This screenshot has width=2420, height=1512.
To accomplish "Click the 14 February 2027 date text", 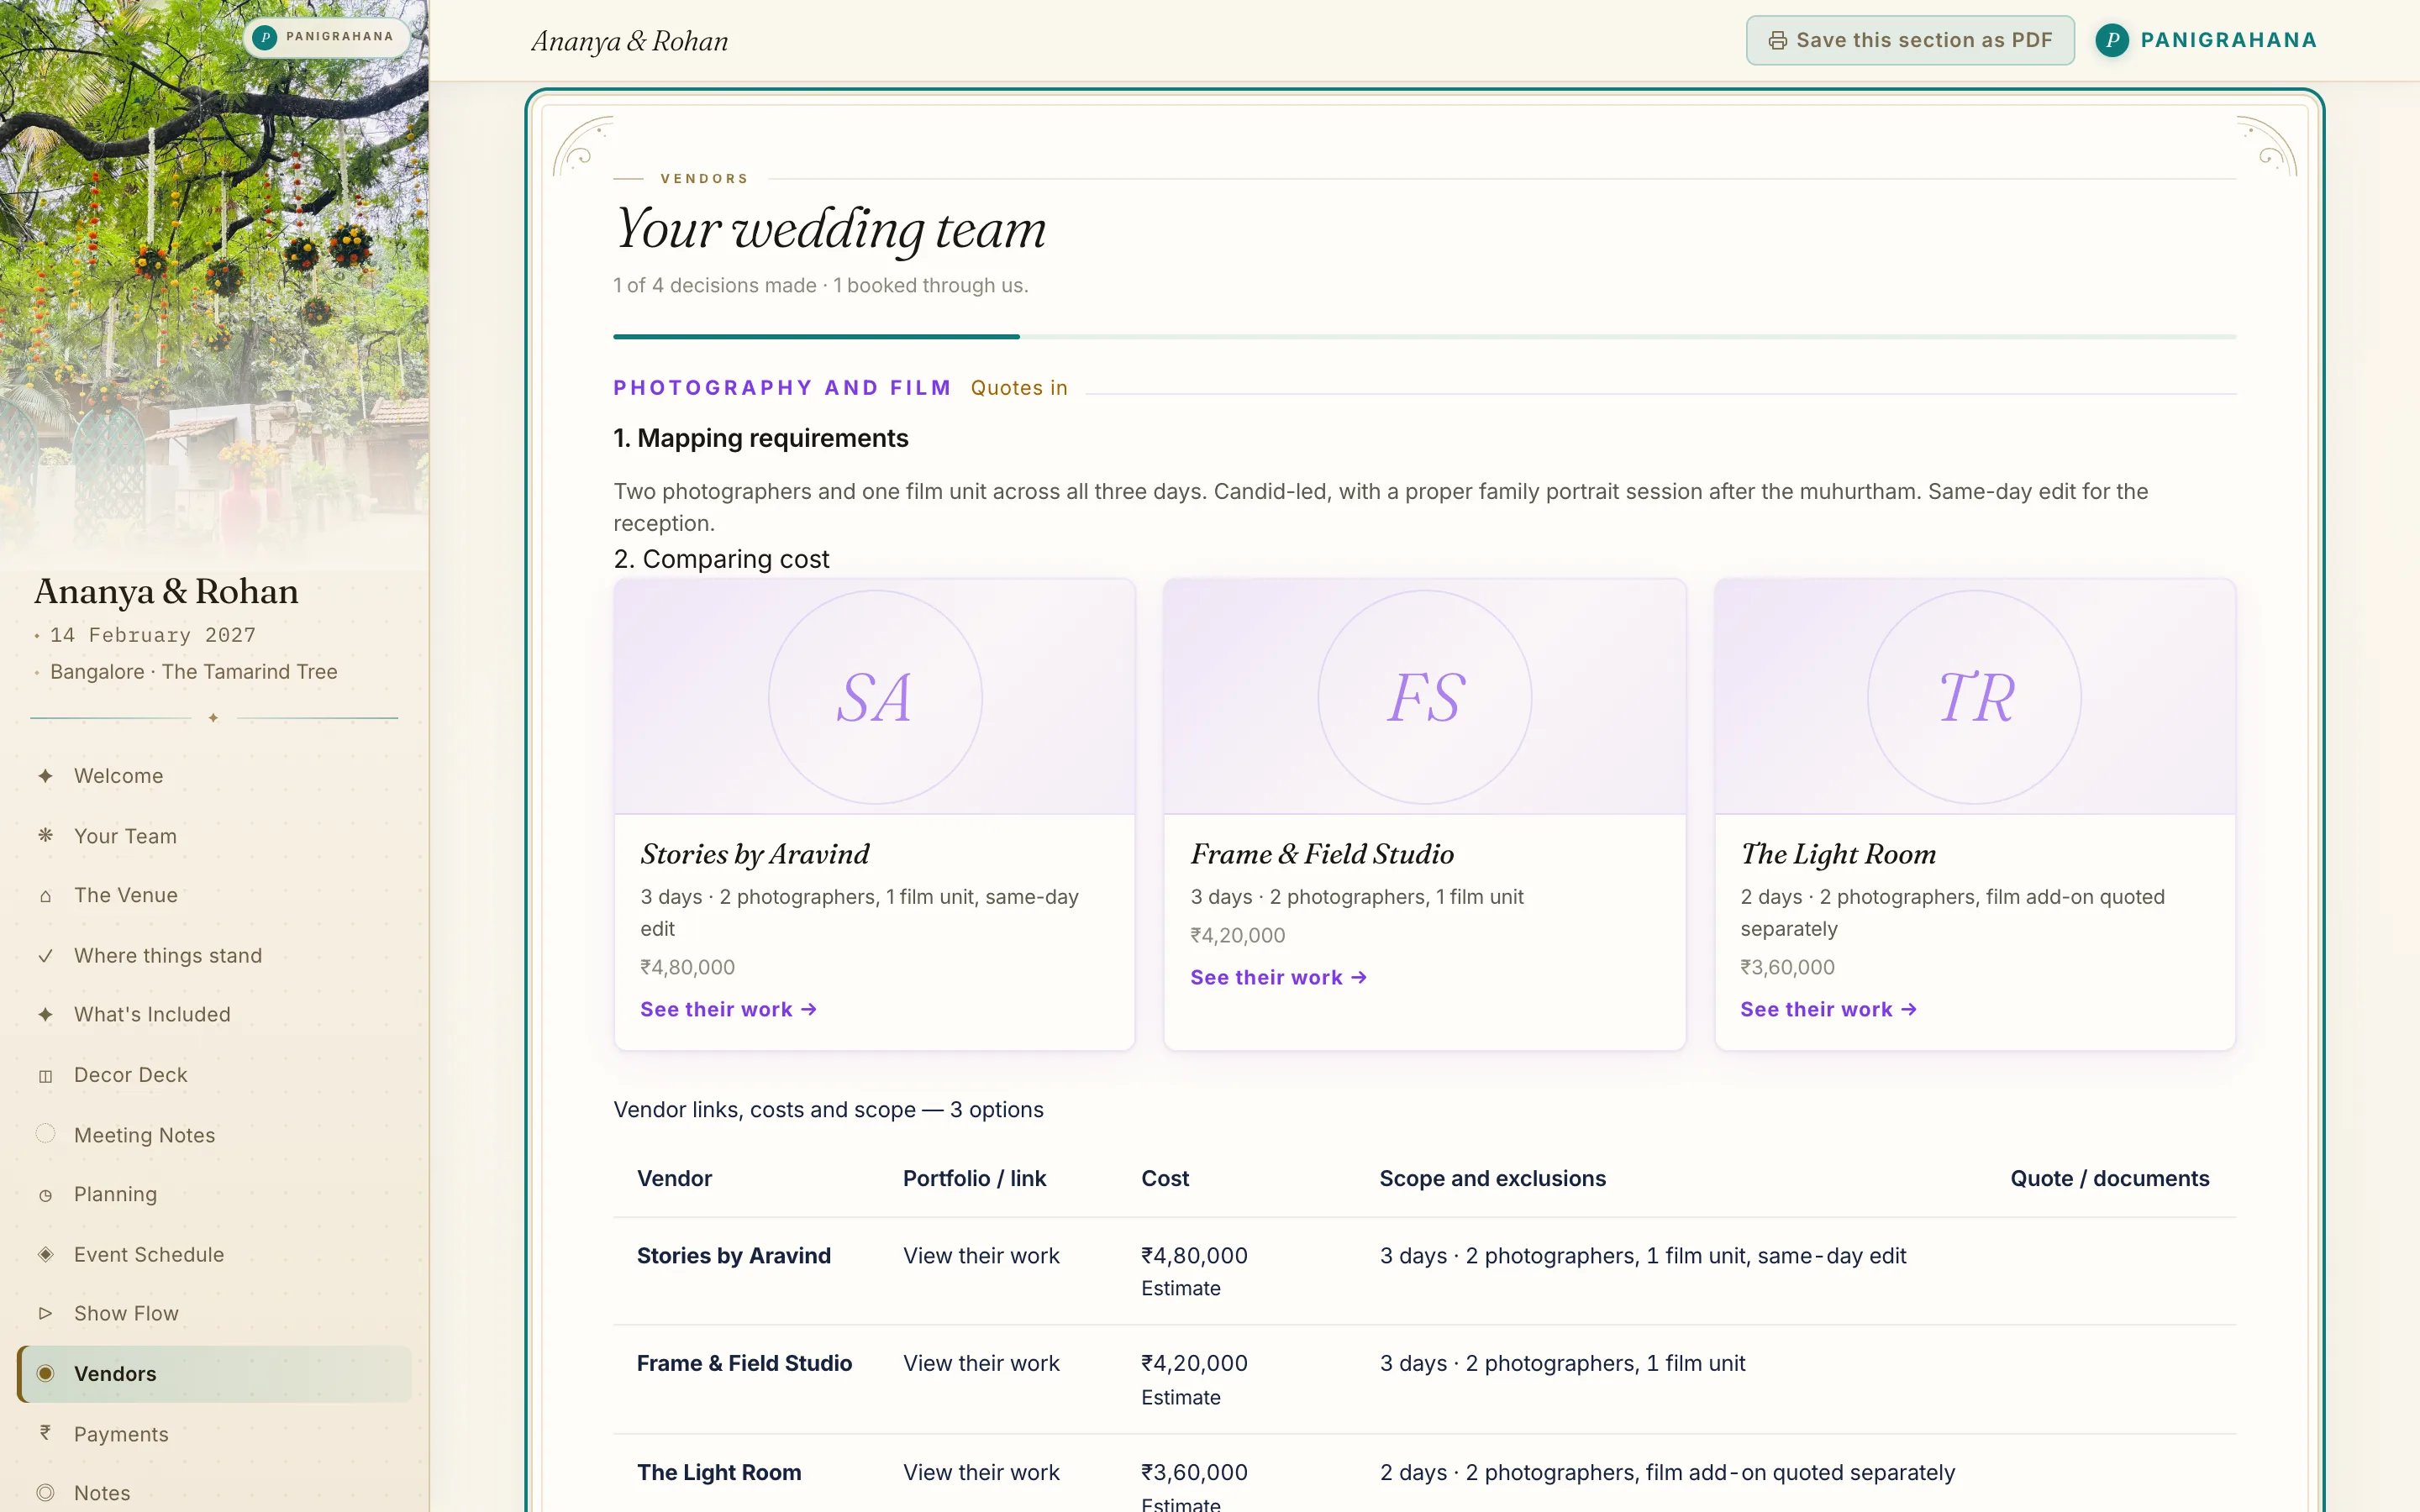I will 153,635.
